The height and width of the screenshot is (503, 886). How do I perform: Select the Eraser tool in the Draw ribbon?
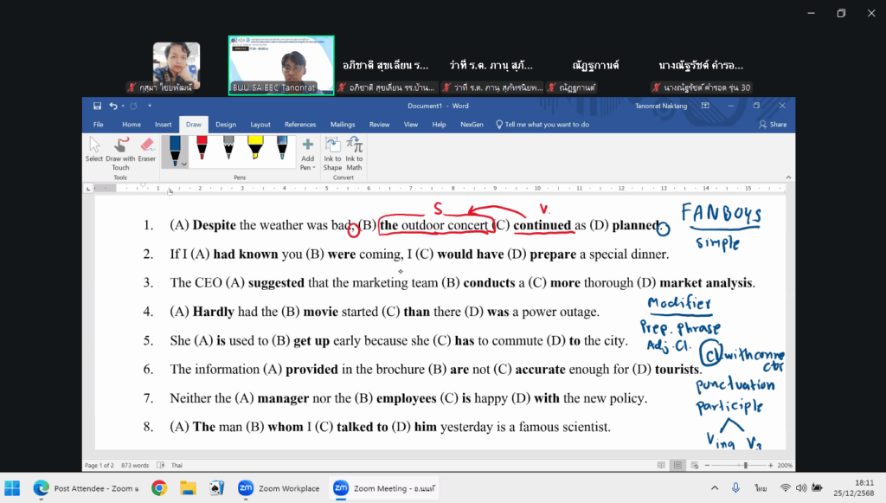pos(146,150)
